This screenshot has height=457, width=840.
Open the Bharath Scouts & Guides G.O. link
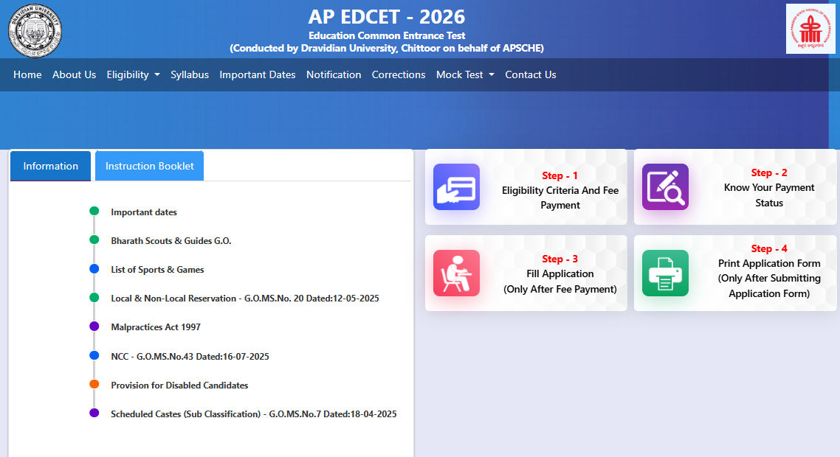tap(171, 241)
